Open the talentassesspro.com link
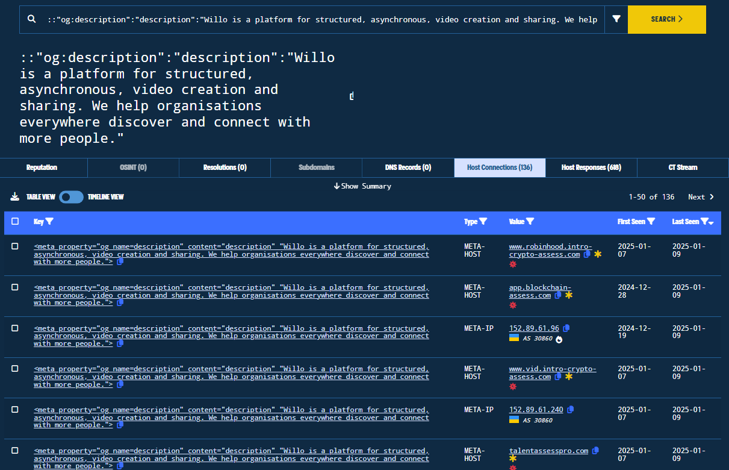 click(548, 451)
